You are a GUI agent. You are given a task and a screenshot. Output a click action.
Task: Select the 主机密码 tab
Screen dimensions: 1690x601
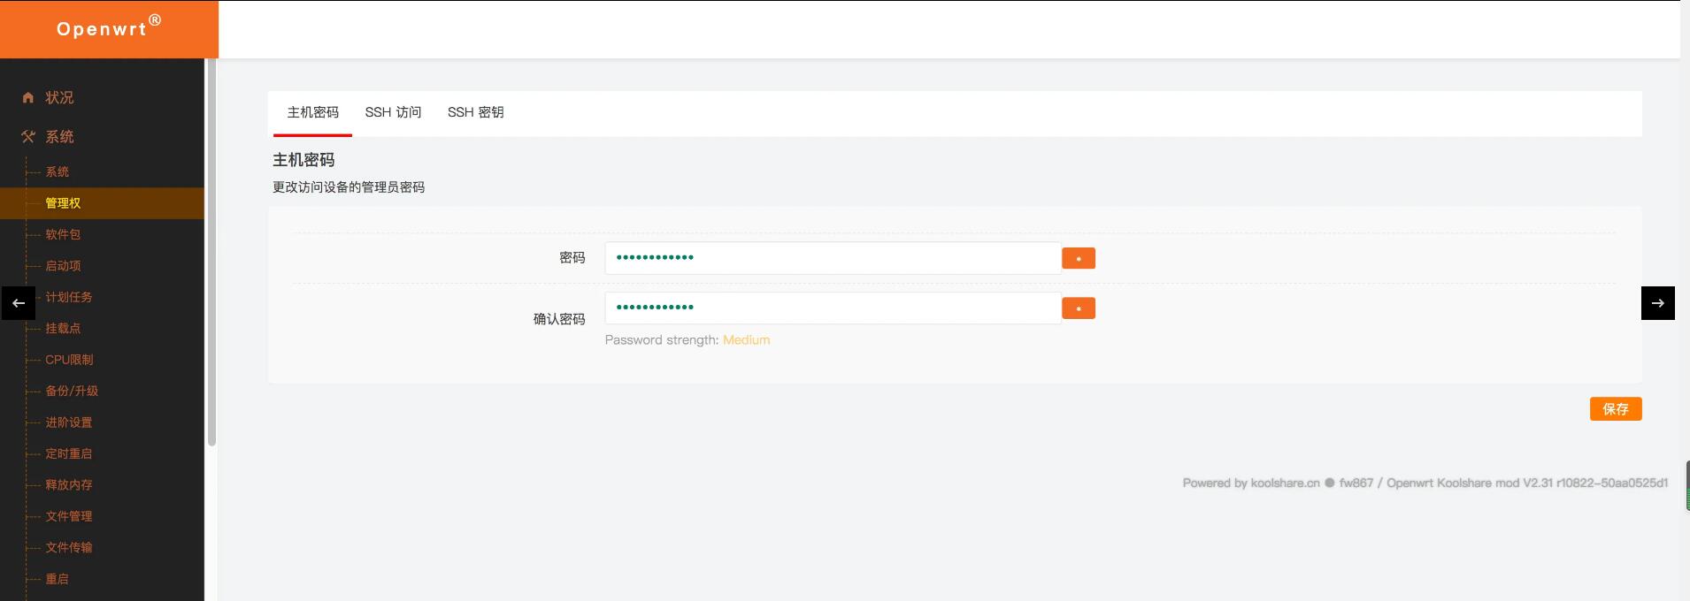pyautogui.click(x=312, y=112)
